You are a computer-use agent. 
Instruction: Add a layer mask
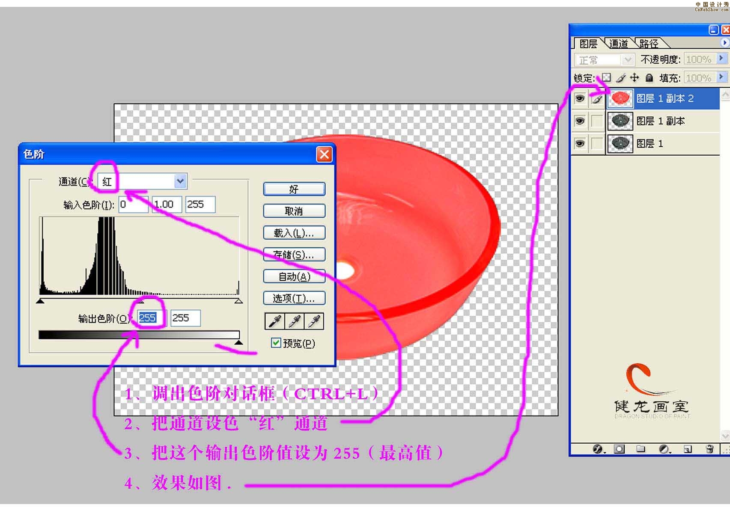pos(619,449)
